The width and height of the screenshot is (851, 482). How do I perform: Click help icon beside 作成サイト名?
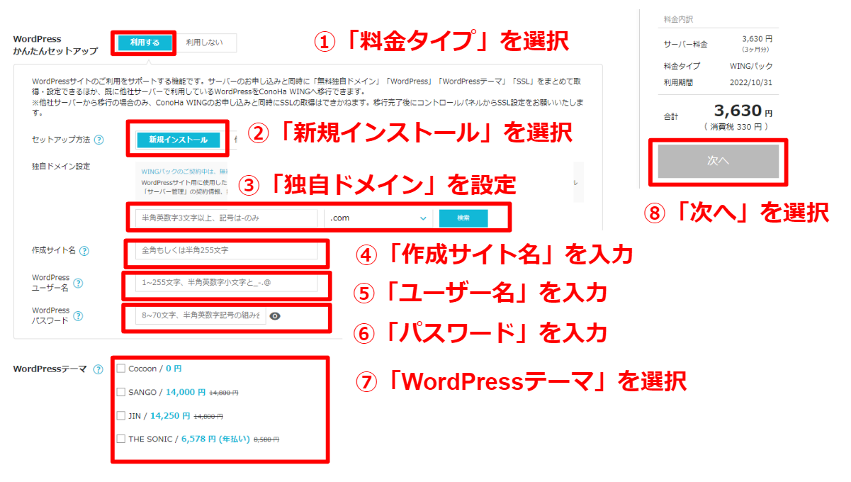[84, 251]
